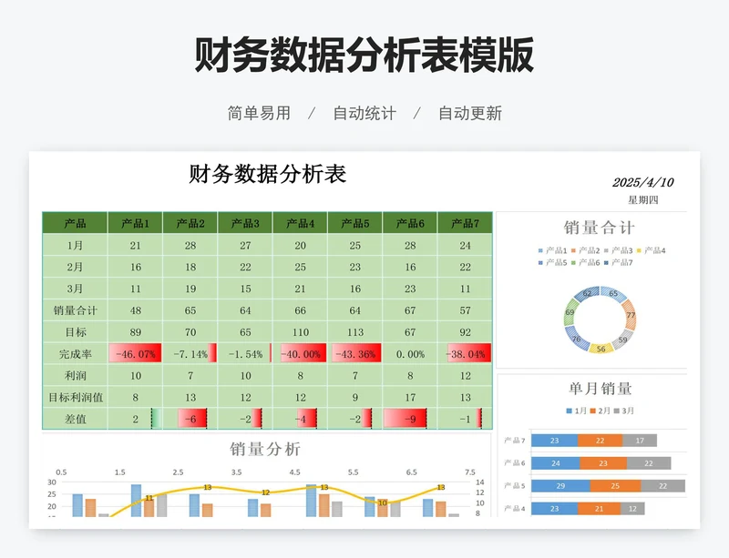729x558 pixels.
Task: Select sales total cell 57 for 产品7
Action: tap(465, 310)
